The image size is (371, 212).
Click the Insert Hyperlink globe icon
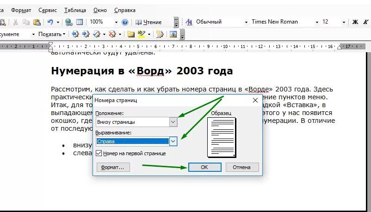[x=68, y=22]
